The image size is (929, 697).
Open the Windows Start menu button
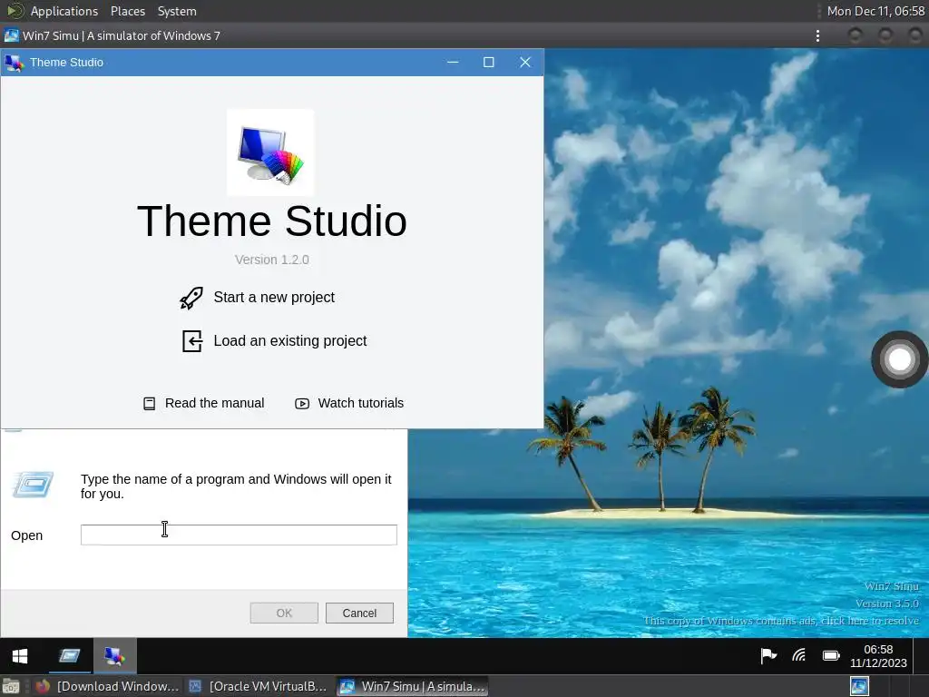[x=20, y=656]
